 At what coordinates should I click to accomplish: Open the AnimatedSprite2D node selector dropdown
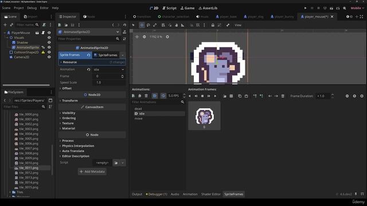pos(89,32)
